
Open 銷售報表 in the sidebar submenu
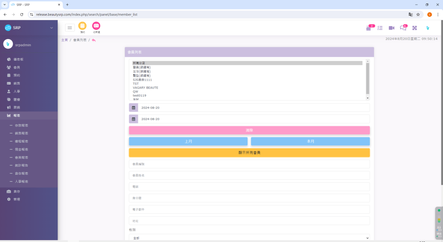21,133
